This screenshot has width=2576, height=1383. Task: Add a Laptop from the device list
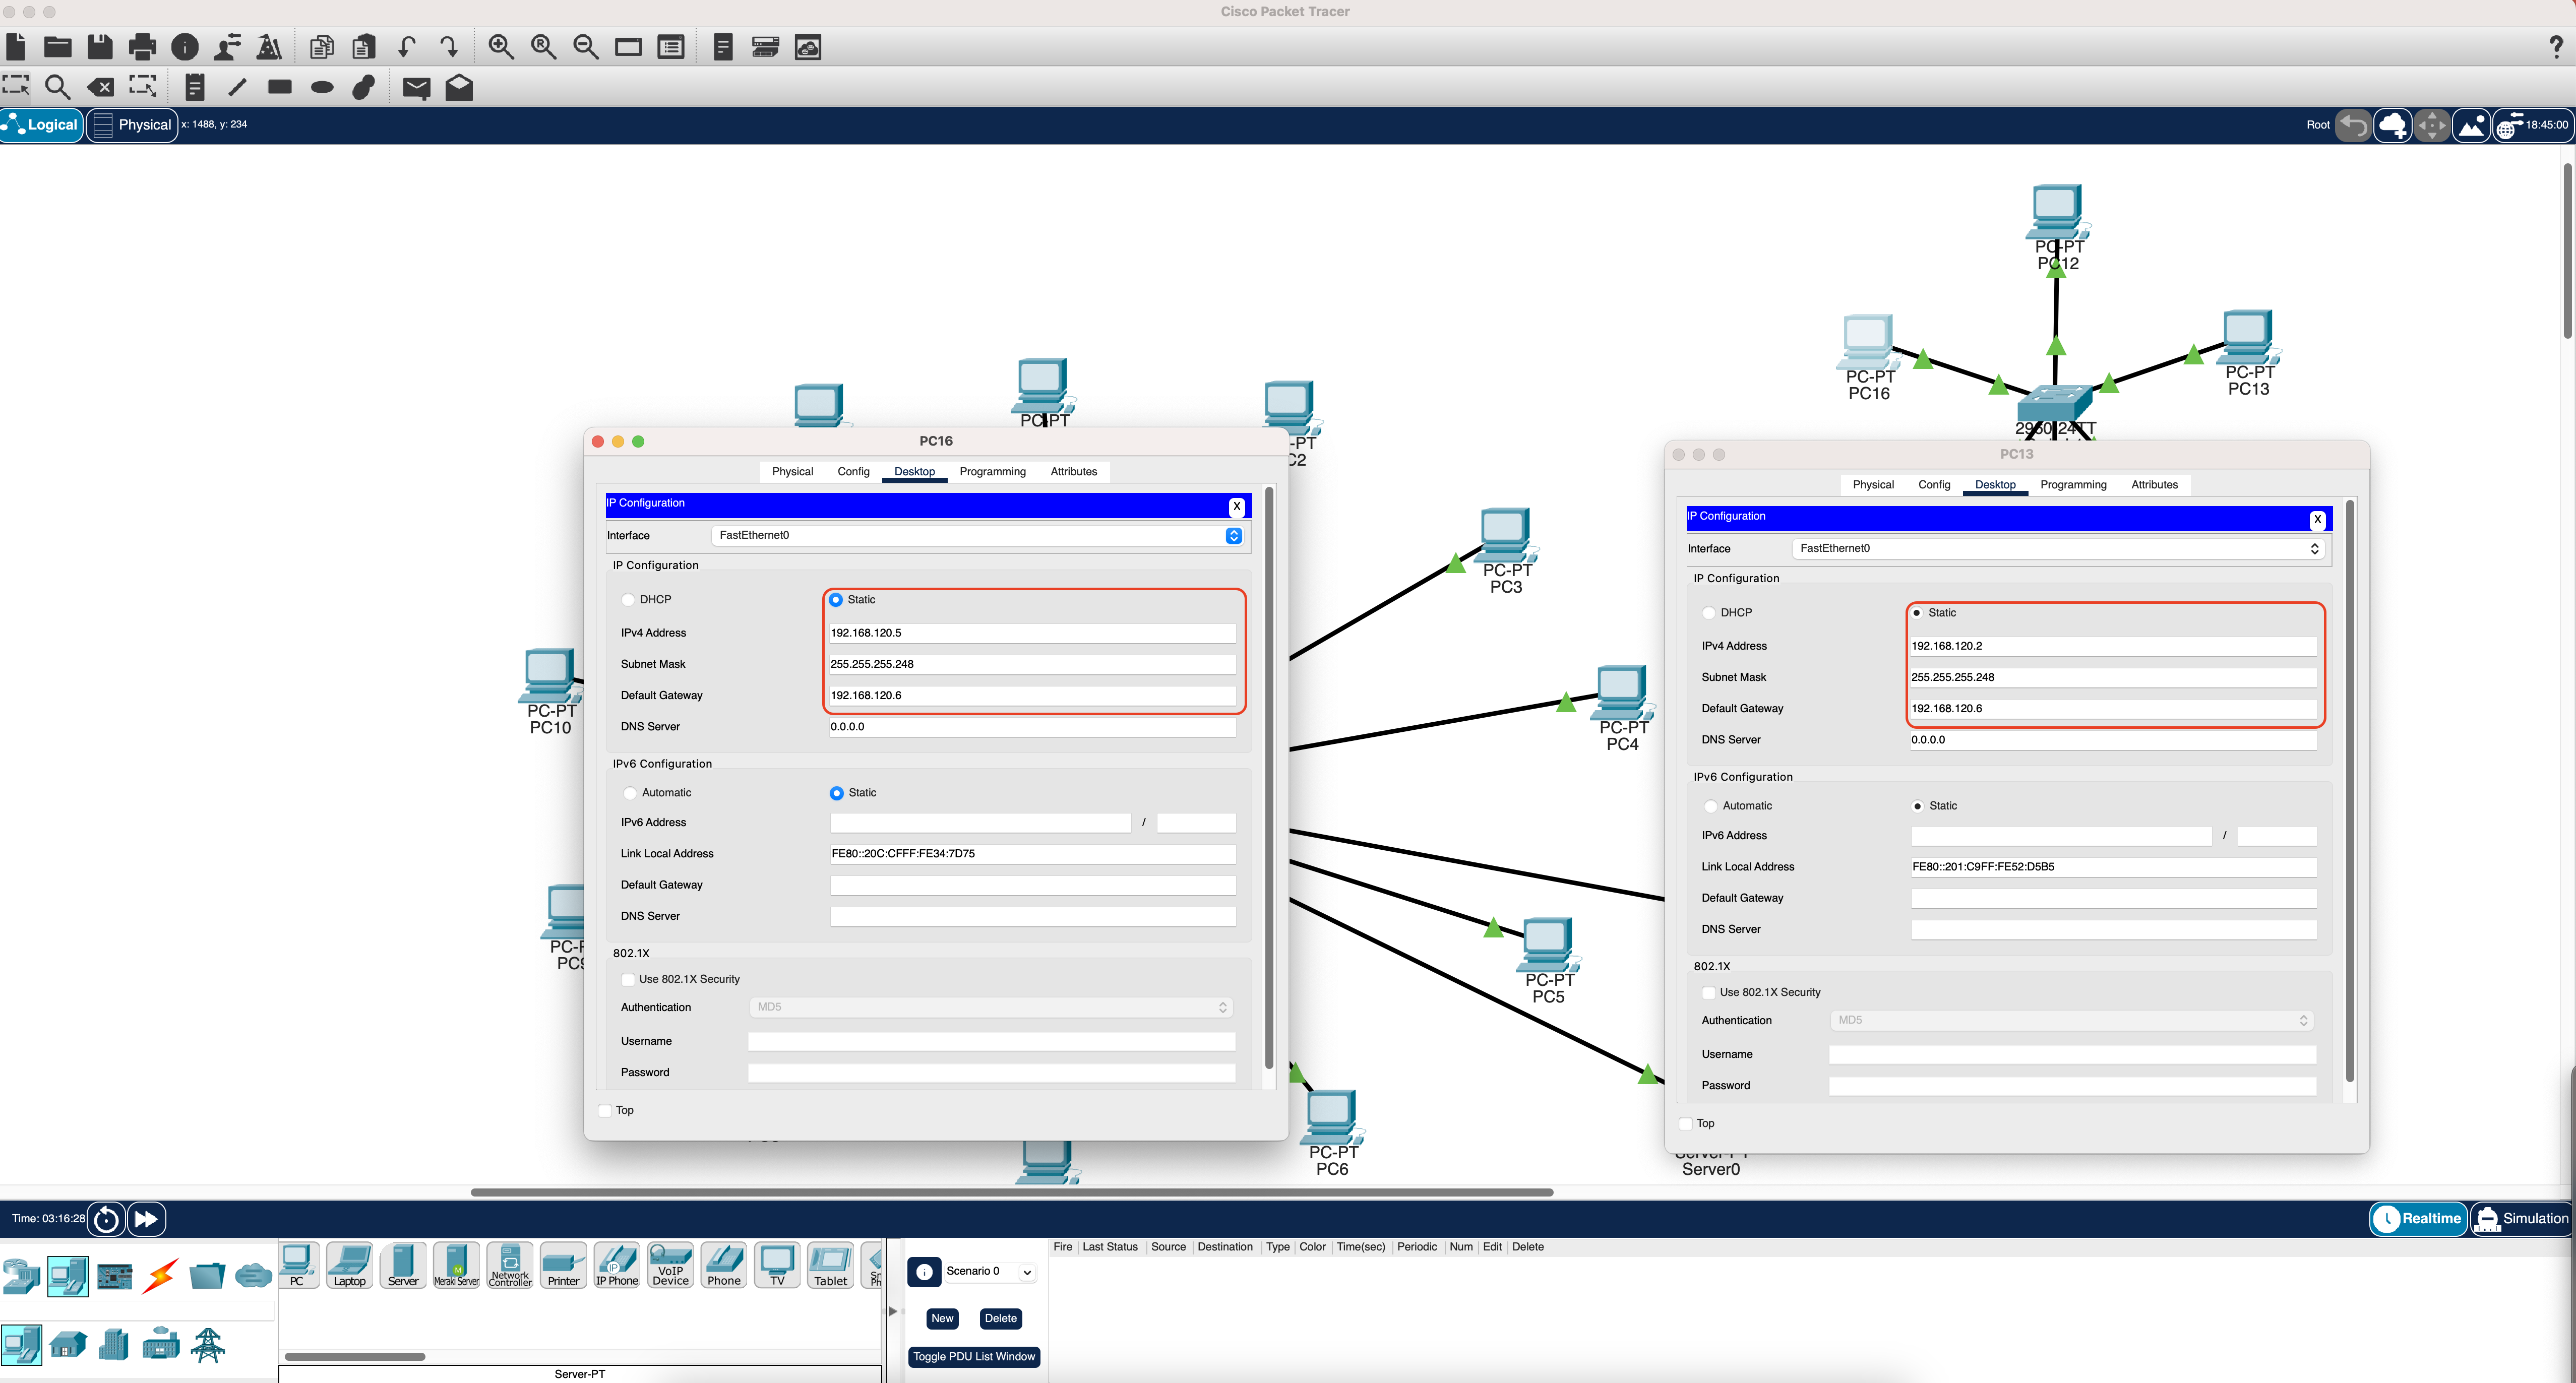(350, 1266)
